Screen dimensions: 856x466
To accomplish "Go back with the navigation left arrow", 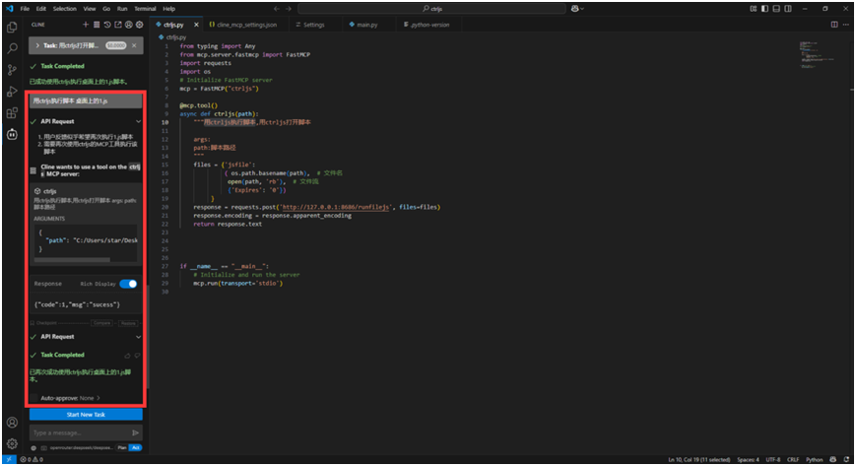I will coord(276,9).
